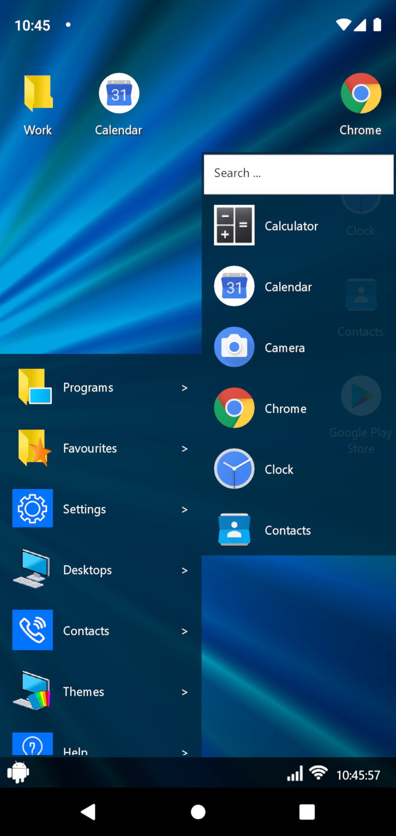The height and width of the screenshot is (836, 396).
Task: Click the Clock text in app list
Action: point(279,470)
